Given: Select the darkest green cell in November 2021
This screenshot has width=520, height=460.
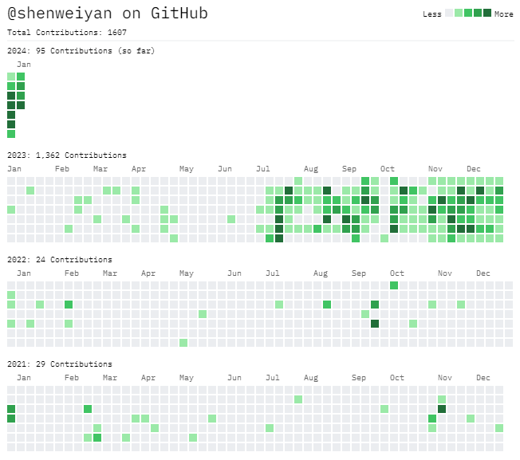Looking at the screenshot, I should click(x=442, y=409).
